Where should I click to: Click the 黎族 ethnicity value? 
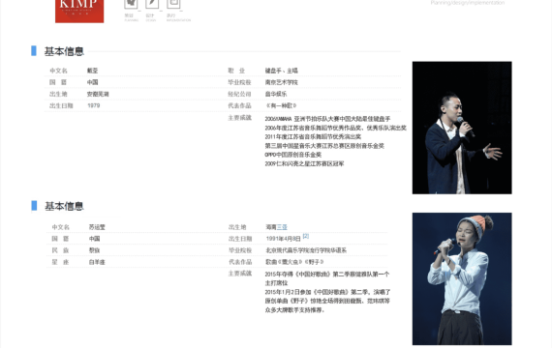coord(94,250)
